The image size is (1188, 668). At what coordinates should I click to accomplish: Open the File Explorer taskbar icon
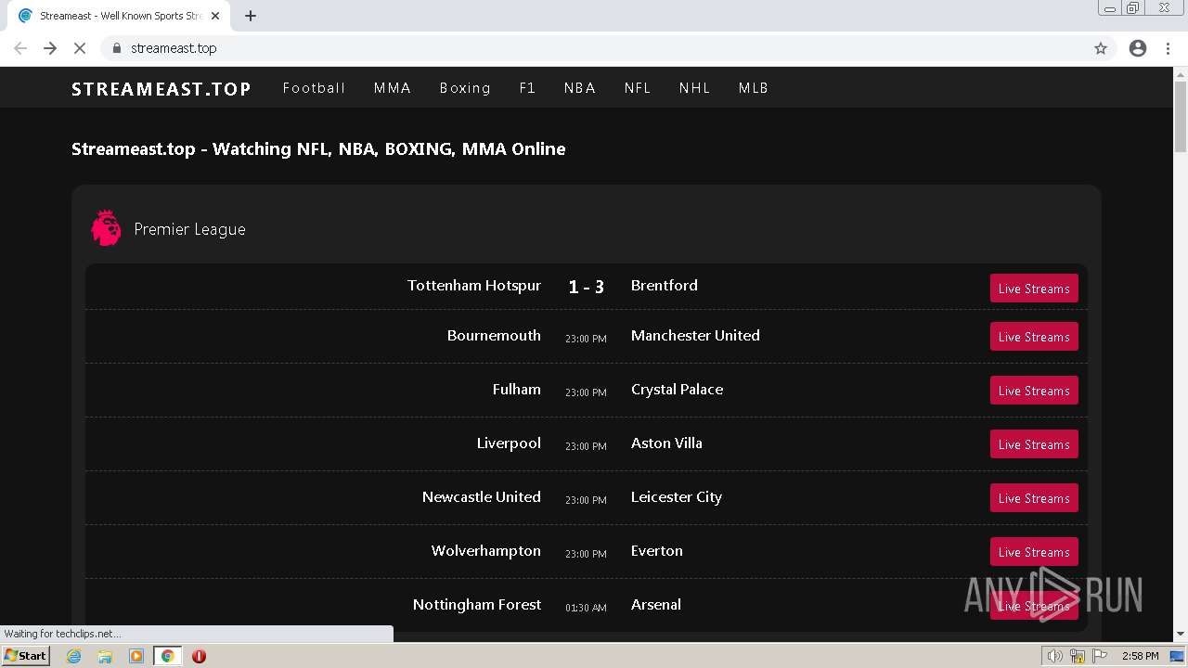click(x=105, y=656)
